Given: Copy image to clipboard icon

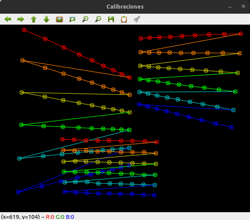Looking at the screenshot, I should [x=124, y=19].
